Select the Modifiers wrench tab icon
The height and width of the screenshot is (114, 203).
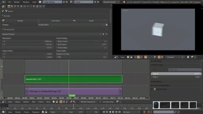pos(28,6)
